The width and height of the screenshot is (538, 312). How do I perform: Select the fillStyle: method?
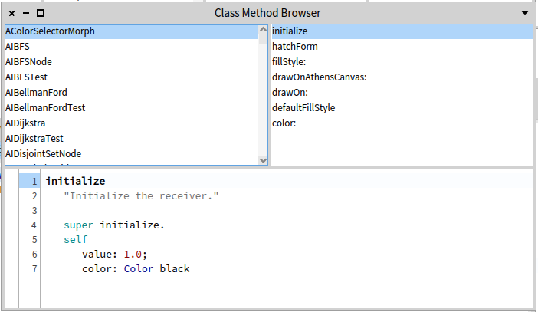(402, 62)
